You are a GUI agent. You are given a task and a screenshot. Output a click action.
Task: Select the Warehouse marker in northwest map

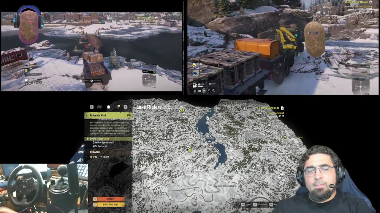point(183,110)
